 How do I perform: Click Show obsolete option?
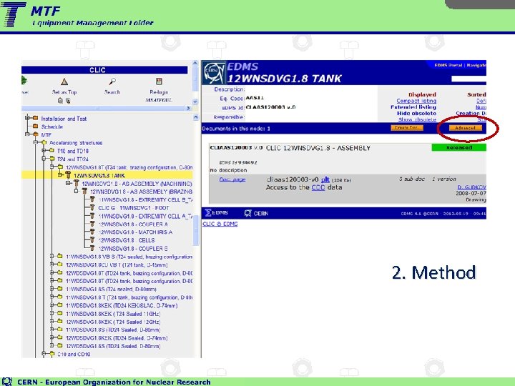click(x=418, y=119)
